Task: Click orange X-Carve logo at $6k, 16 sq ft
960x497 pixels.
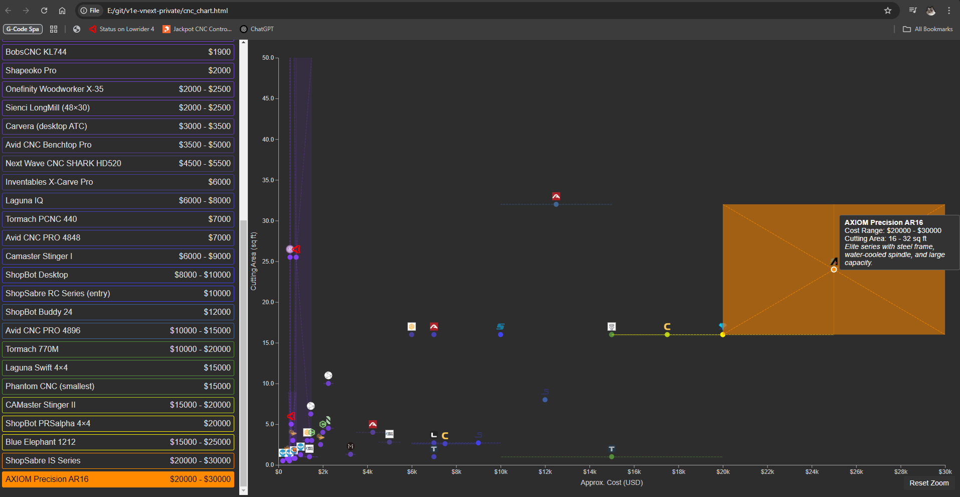Action: click(x=412, y=327)
